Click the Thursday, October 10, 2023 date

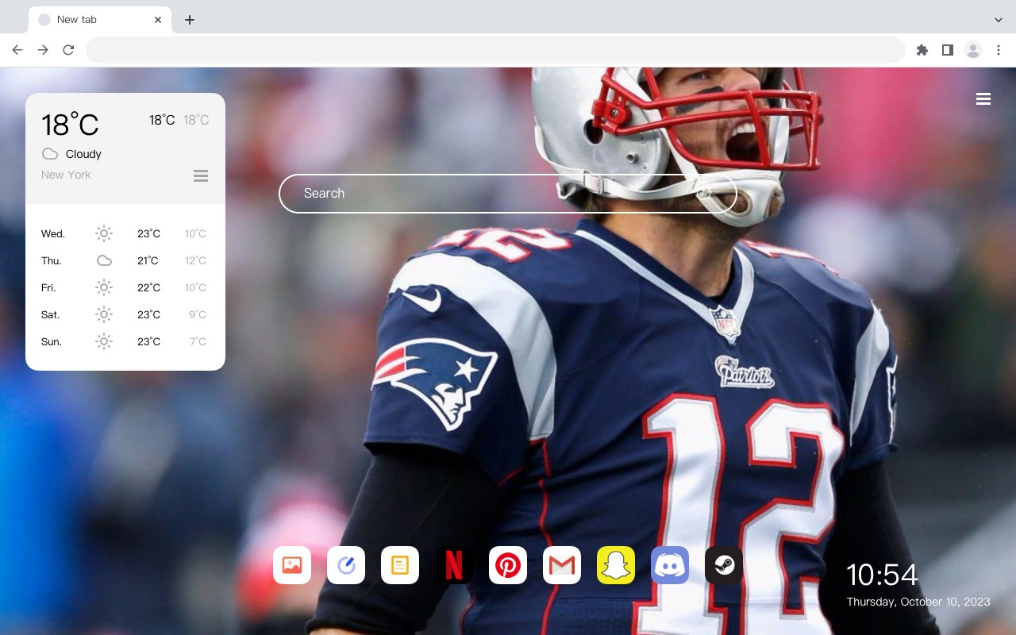(918, 602)
